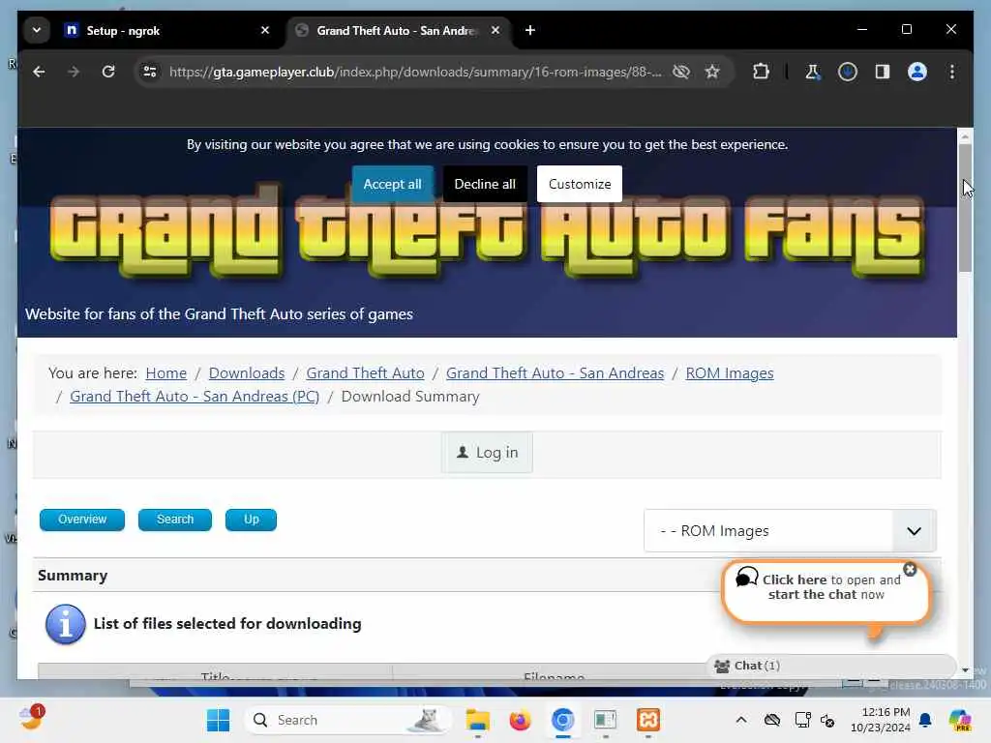Click the forward navigation arrow
The image size is (991, 743).
[74, 72]
